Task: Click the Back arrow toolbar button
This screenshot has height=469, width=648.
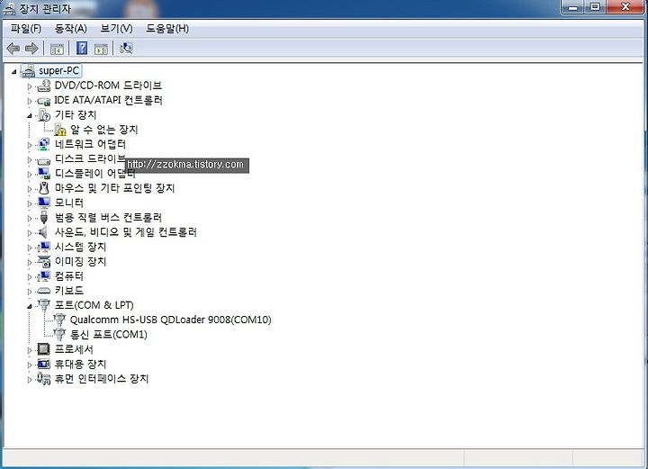Action: 13,49
